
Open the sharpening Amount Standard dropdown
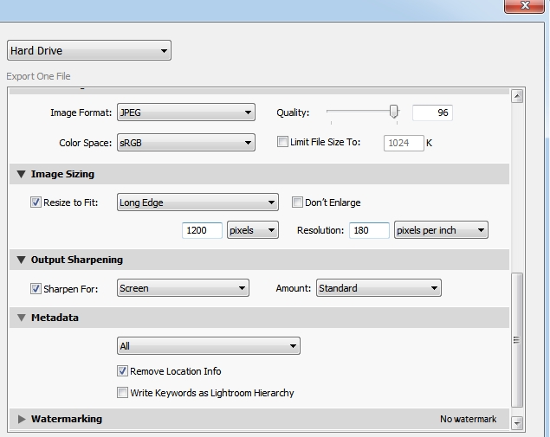[379, 288]
